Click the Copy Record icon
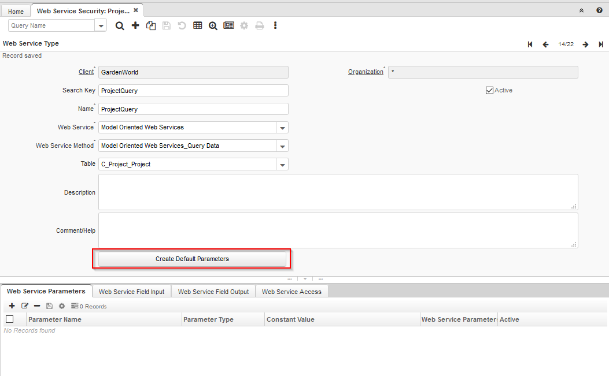Screen dimensions: 609x376 (x=151, y=25)
